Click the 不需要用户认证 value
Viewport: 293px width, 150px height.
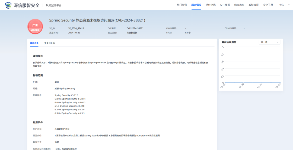coord(62,129)
